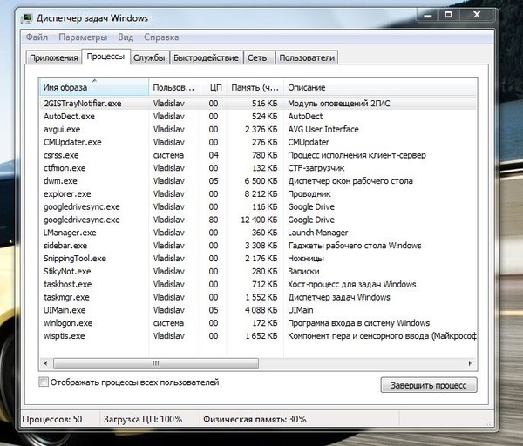Click the horizontal scrollbar left arrow
This screenshot has width=523, height=446.
click(x=45, y=363)
